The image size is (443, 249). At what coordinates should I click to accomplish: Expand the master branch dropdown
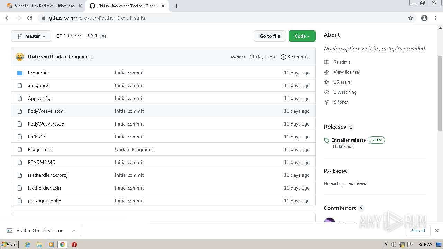pos(31,36)
